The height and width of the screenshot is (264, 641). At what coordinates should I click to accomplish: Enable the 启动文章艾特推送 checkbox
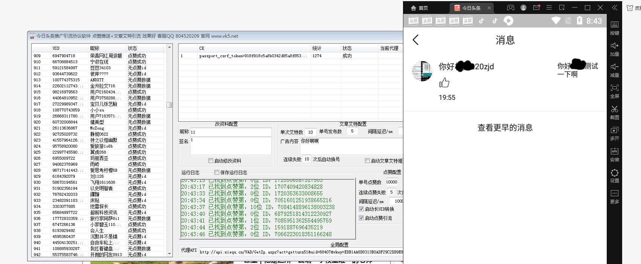367,161
